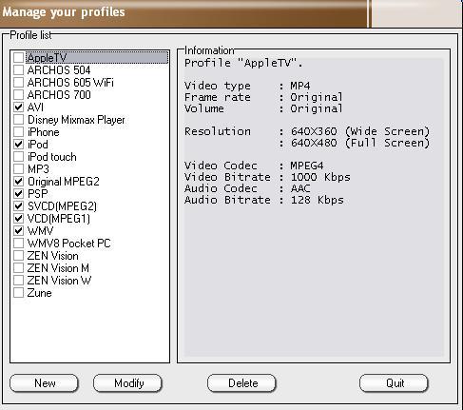Viewport: 463px width, 410px height.
Task: Tick the ARCHOS 605 WiFi checkbox
Action: pos(18,83)
